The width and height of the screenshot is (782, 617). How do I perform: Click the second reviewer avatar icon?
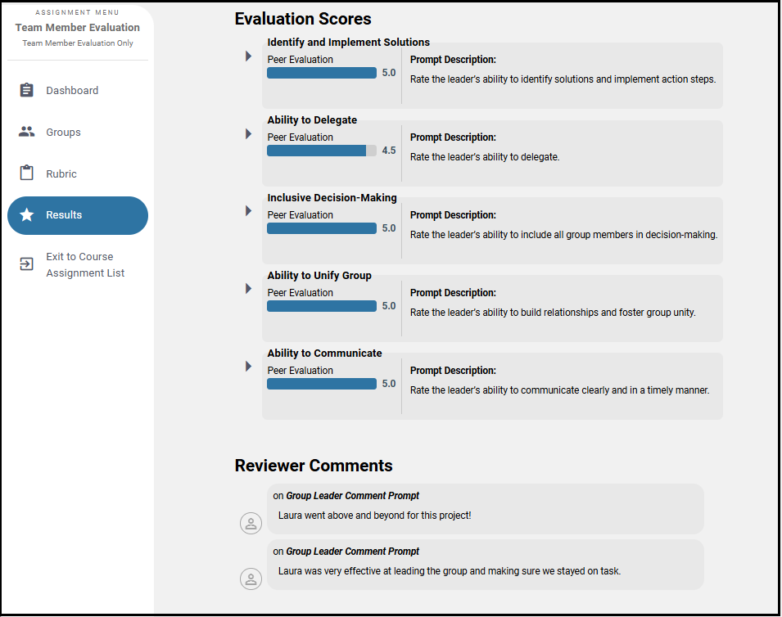click(251, 579)
